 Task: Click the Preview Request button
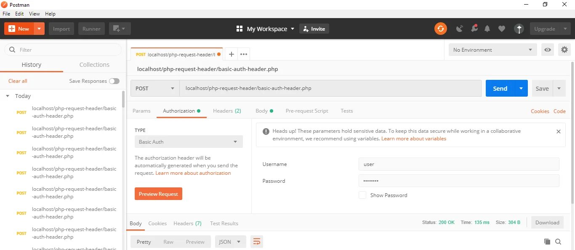(158, 194)
